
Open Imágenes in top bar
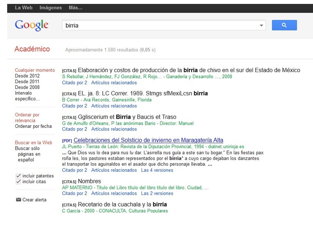coord(51,8)
